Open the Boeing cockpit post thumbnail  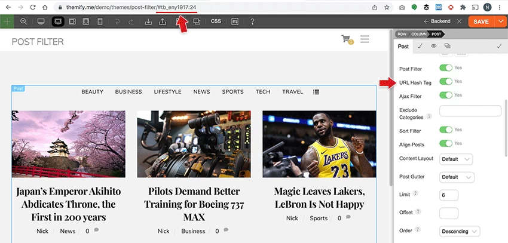(x=194, y=144)
